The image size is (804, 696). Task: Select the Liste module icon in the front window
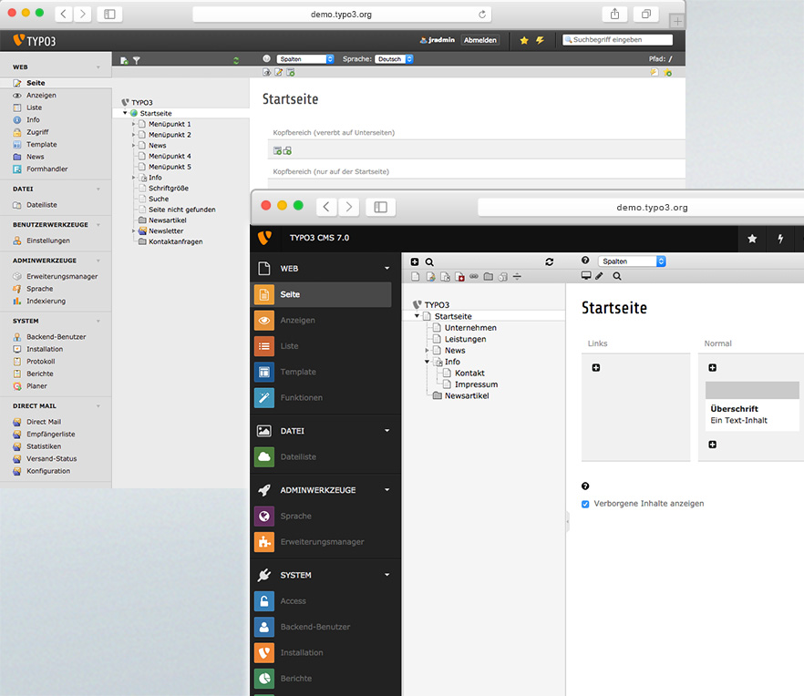[x=264, y=346]
